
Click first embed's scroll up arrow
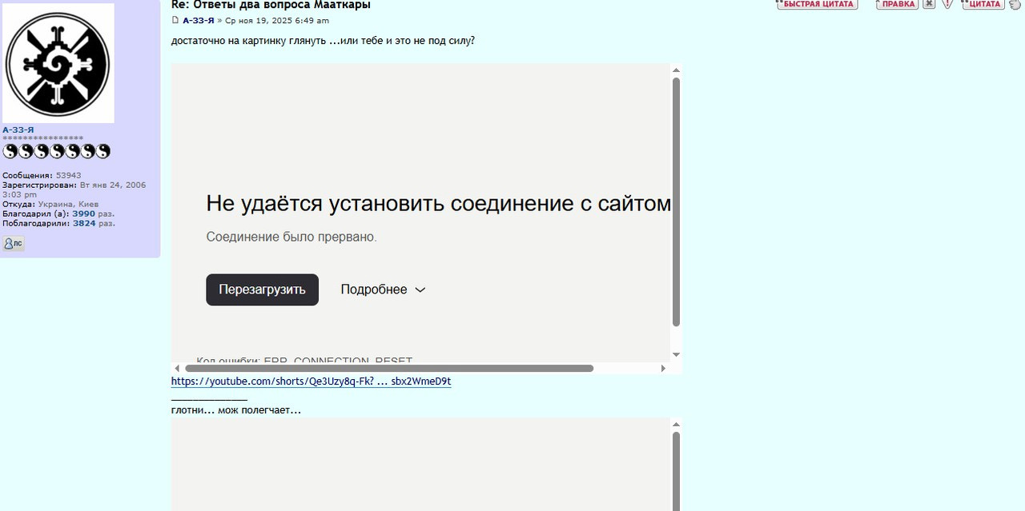click(676, 70)
